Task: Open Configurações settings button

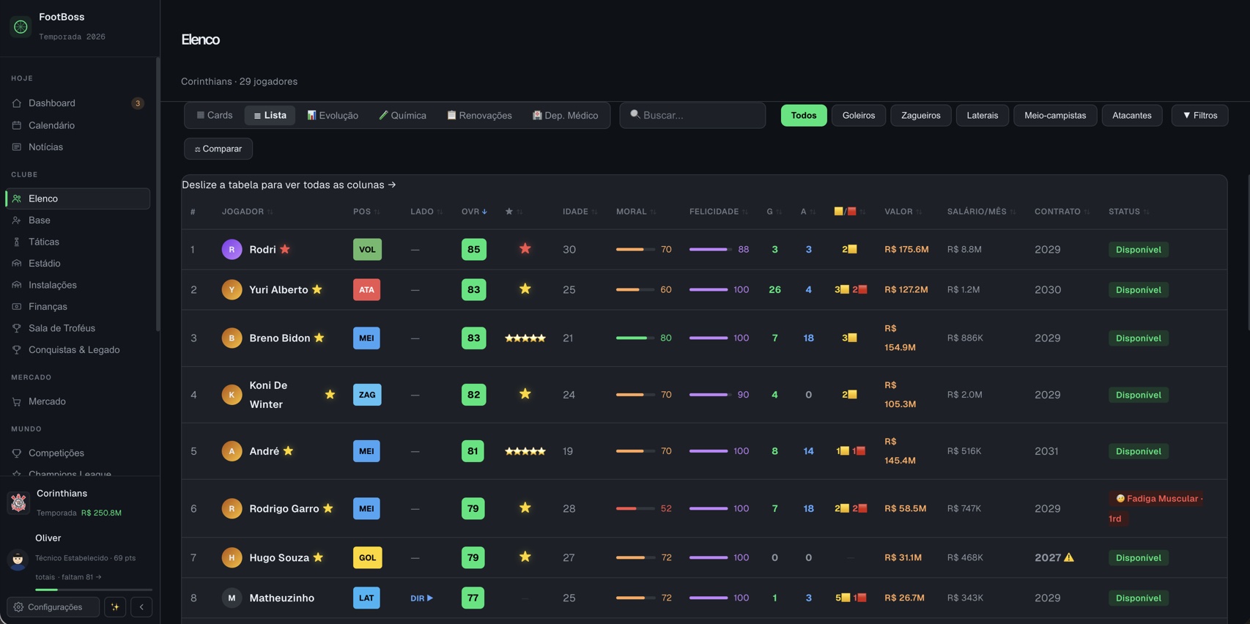Action: 53,607
